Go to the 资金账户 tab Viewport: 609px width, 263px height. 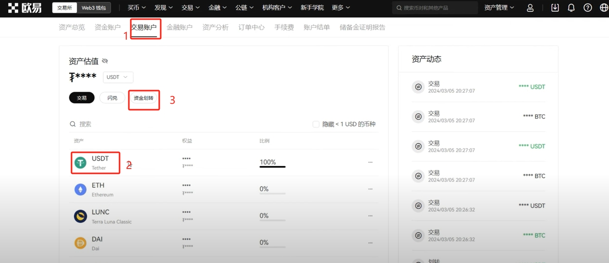[x=108, y=27]
